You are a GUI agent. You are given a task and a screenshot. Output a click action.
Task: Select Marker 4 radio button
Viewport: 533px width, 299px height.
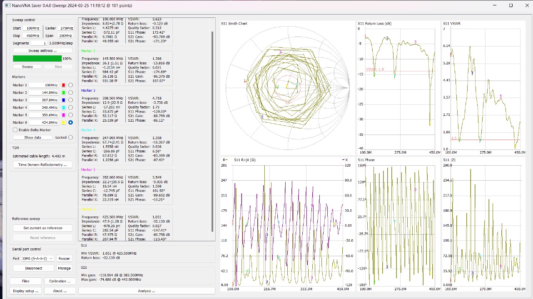click(71, 108)
